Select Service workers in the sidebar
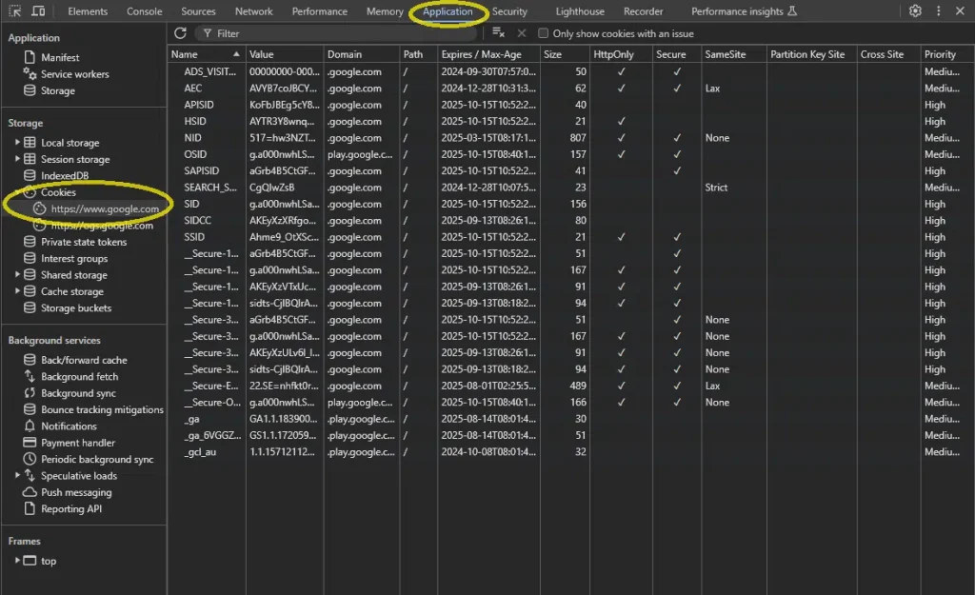 74,74
